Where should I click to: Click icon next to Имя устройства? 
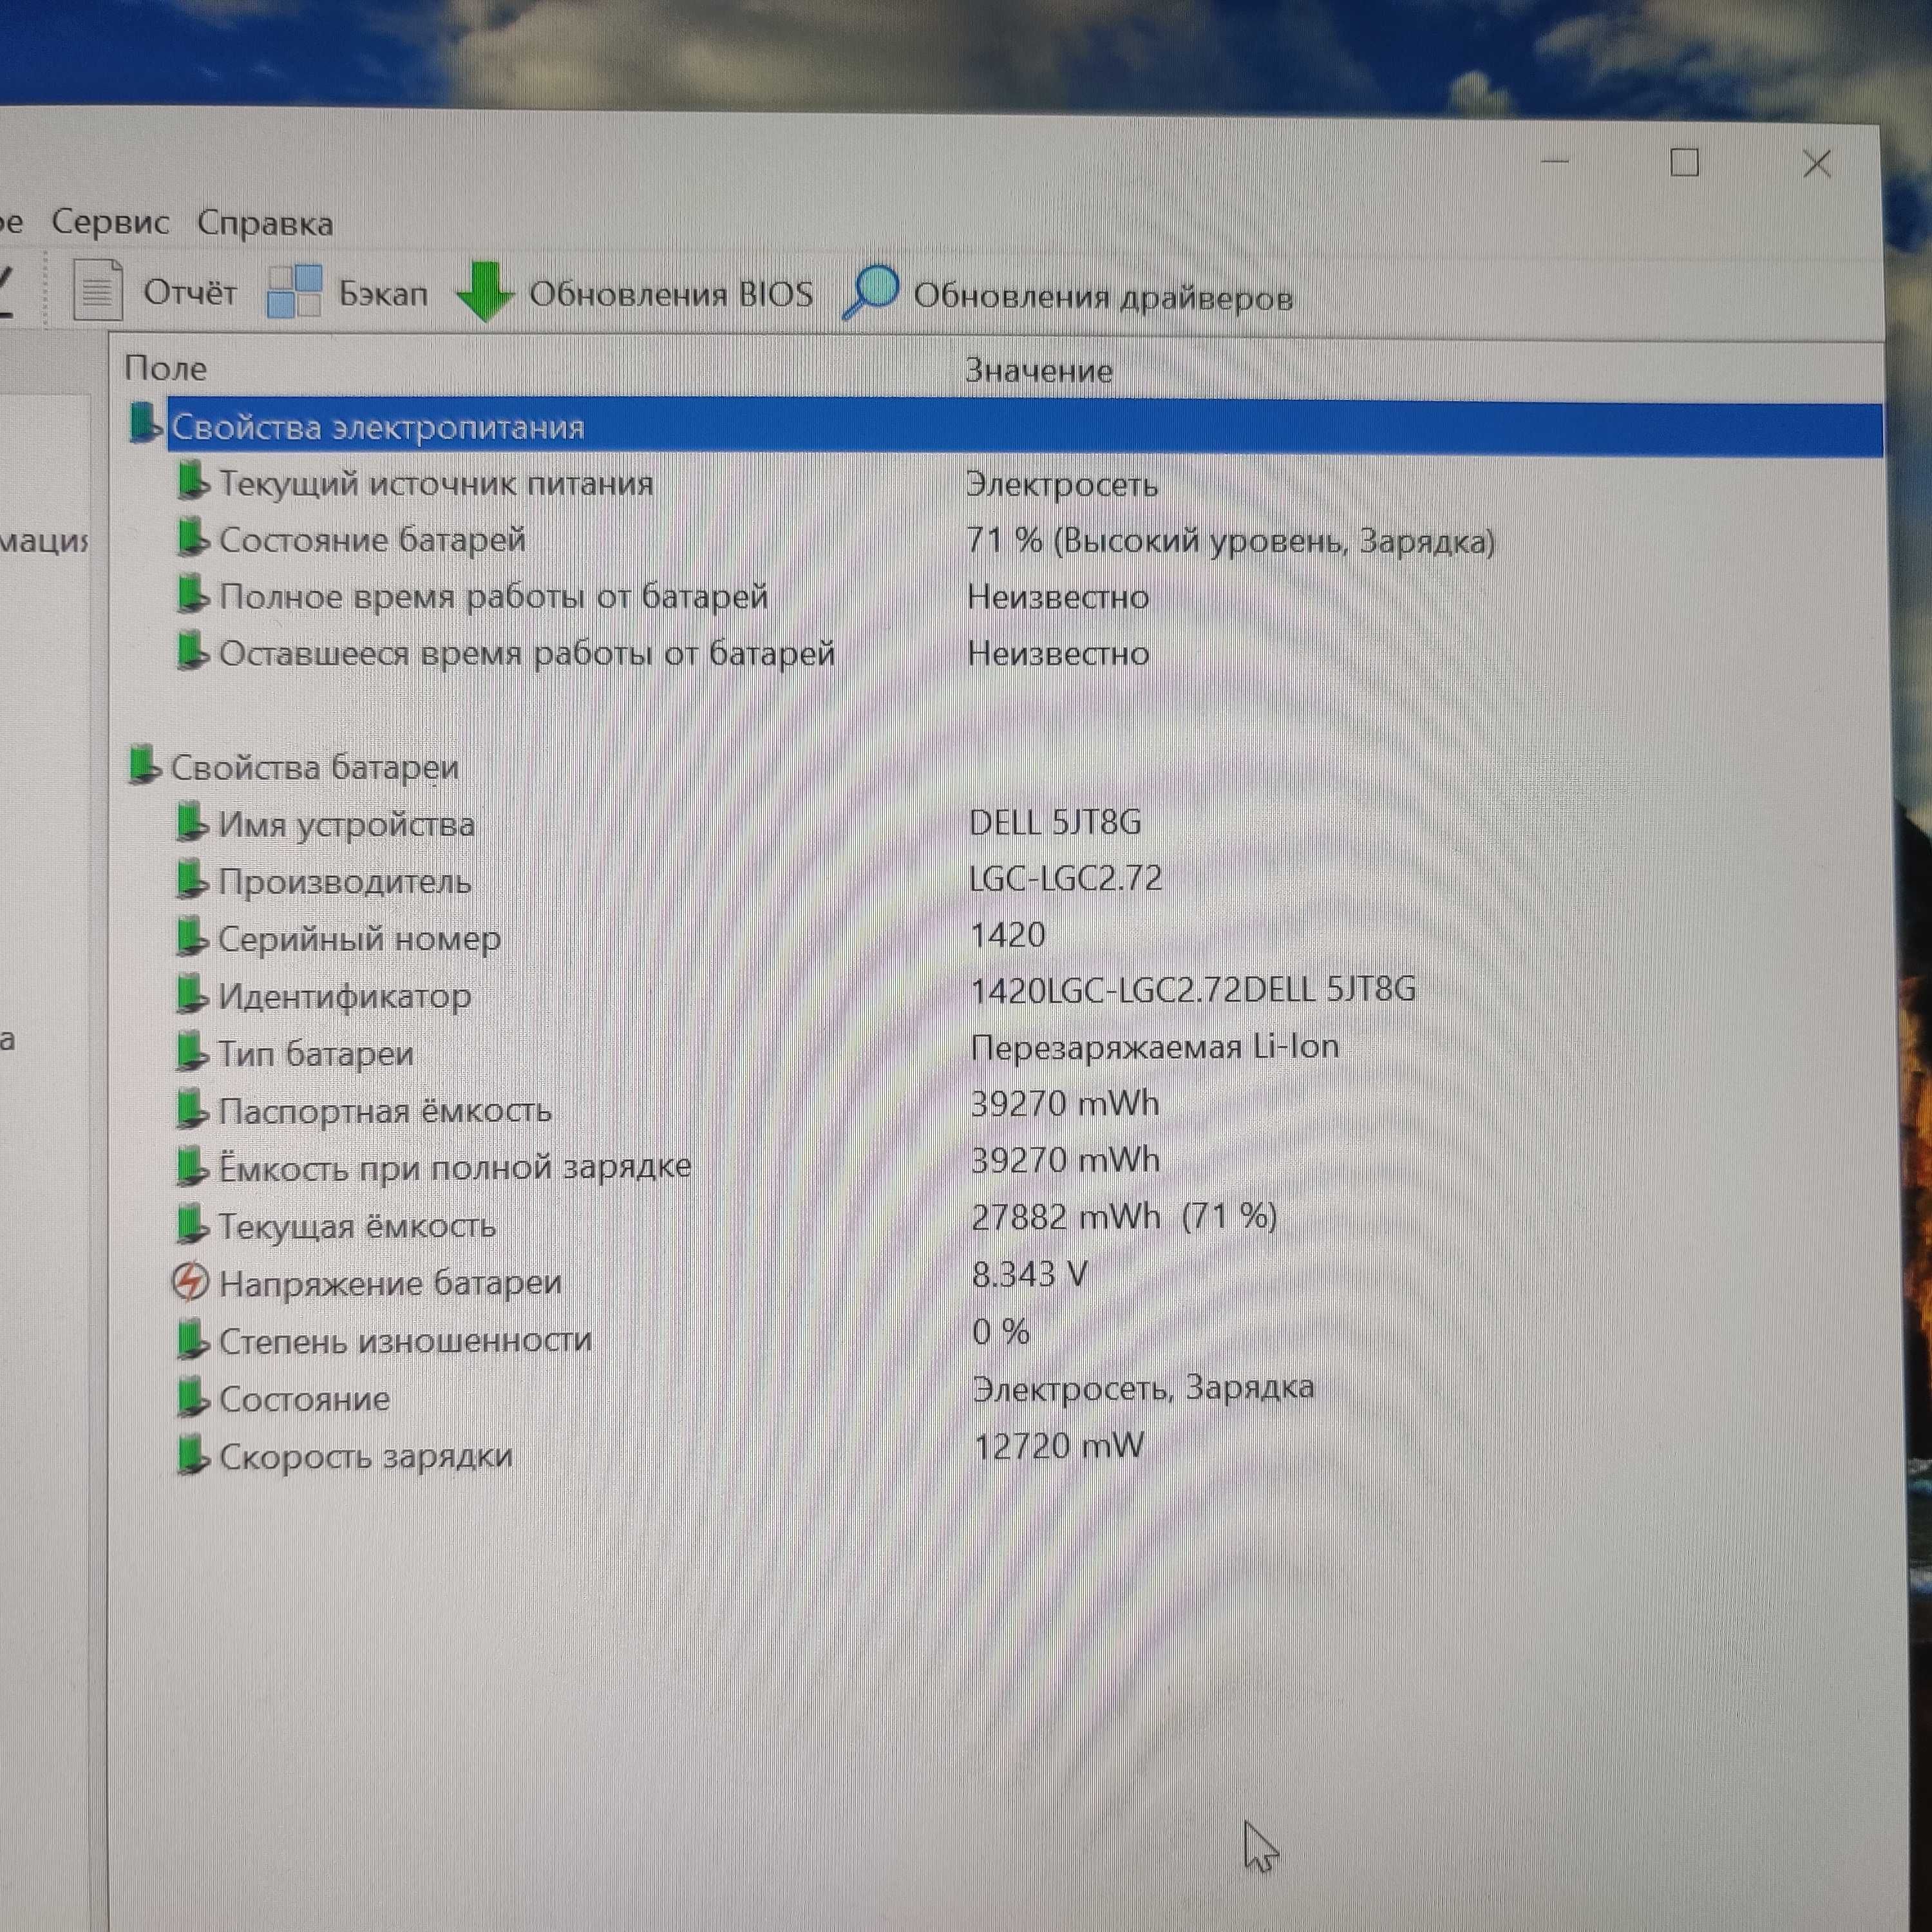coord(191,822)
